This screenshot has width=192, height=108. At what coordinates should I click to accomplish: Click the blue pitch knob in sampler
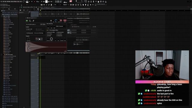point(56,21)
